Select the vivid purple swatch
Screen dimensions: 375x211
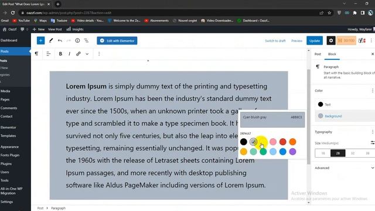(292, 152)
